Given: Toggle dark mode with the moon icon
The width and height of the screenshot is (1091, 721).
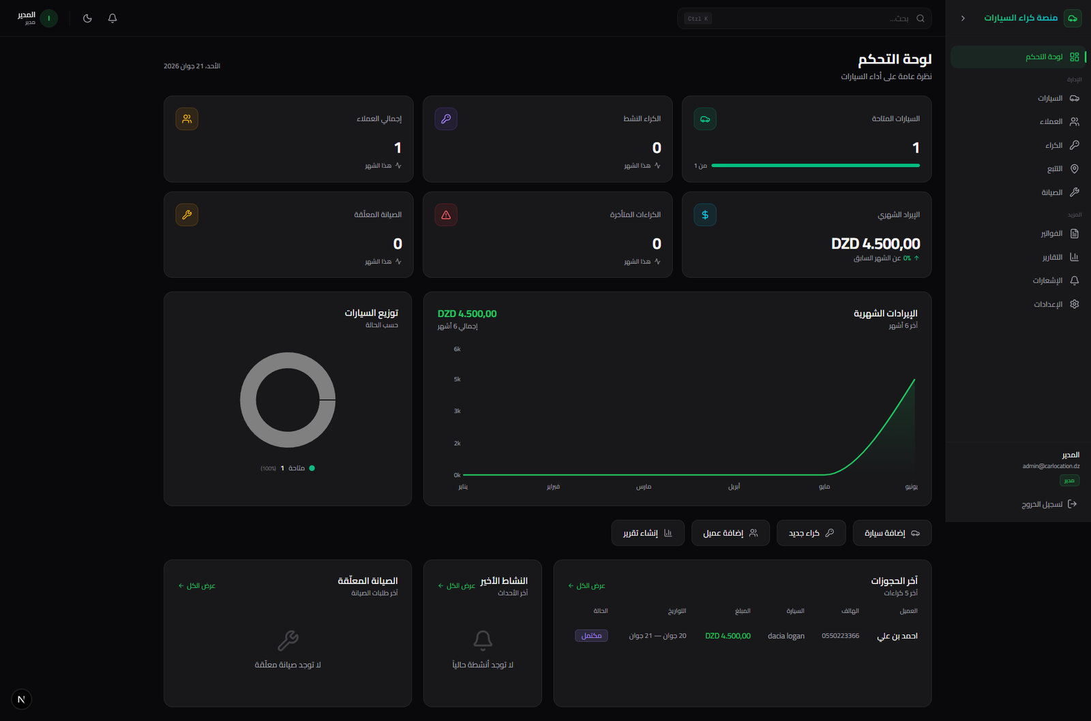Looking at the screenshot, I should pos(87,18).
